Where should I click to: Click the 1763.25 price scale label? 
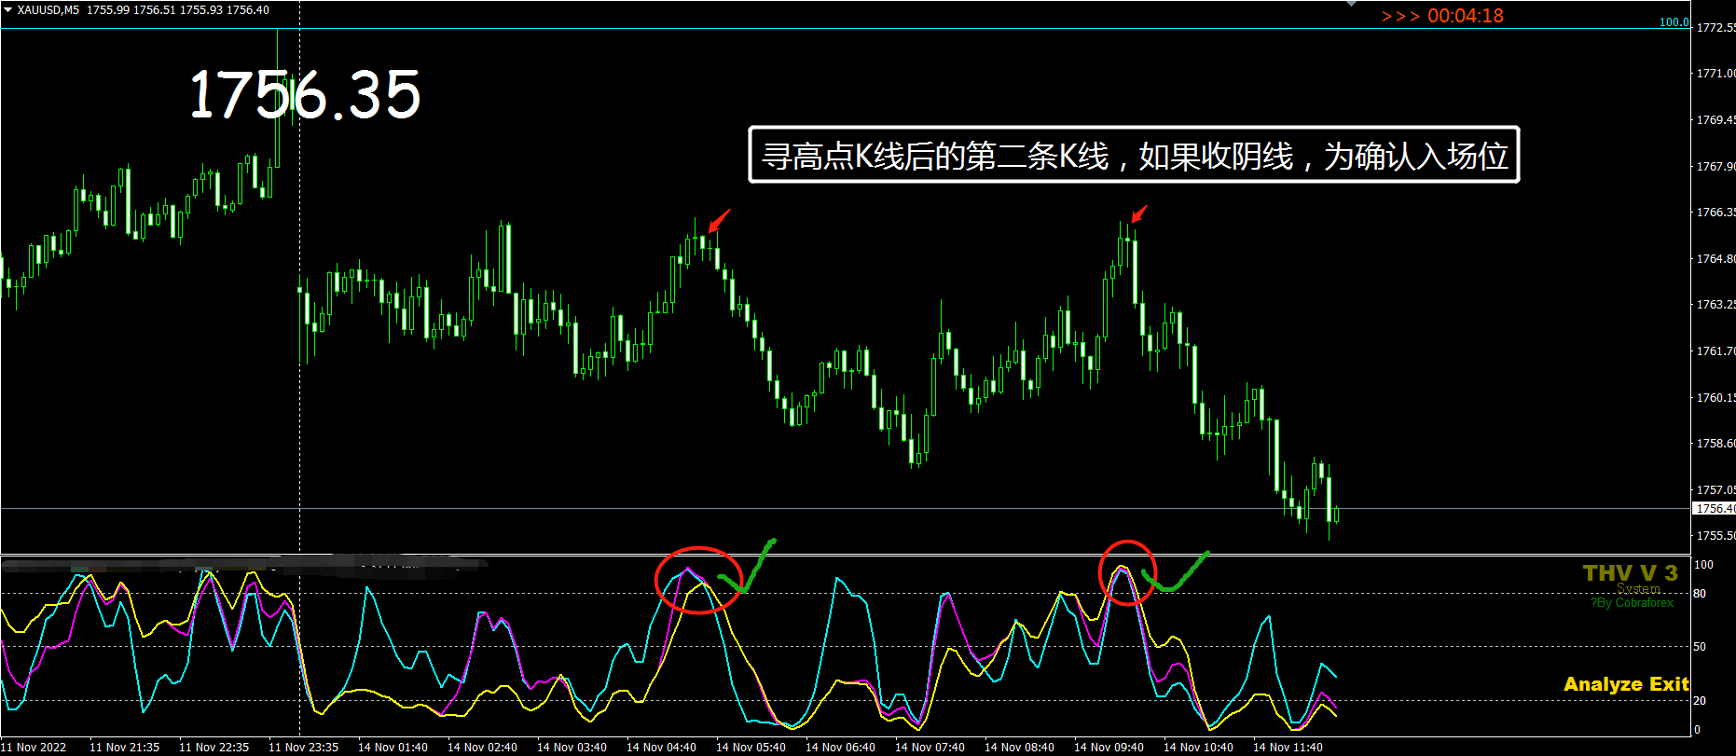coord(1715,305)
